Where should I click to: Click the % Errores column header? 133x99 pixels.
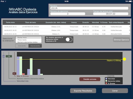[x=104, y=22]
